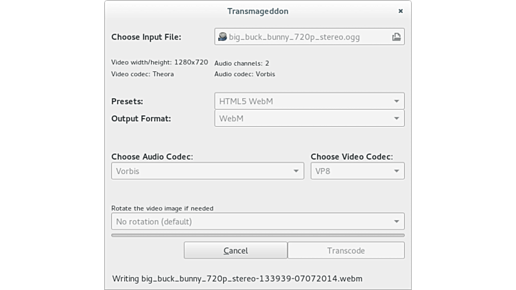Click the 'Writing big_buck_bunny' status message
This screenshot has width=516, height=290.
click(x=237, y=278)
